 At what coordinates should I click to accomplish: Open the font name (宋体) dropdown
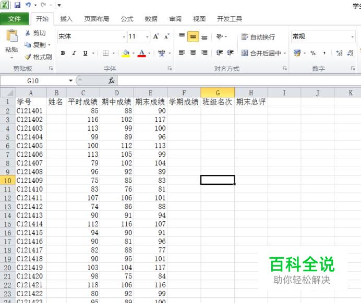124,37
